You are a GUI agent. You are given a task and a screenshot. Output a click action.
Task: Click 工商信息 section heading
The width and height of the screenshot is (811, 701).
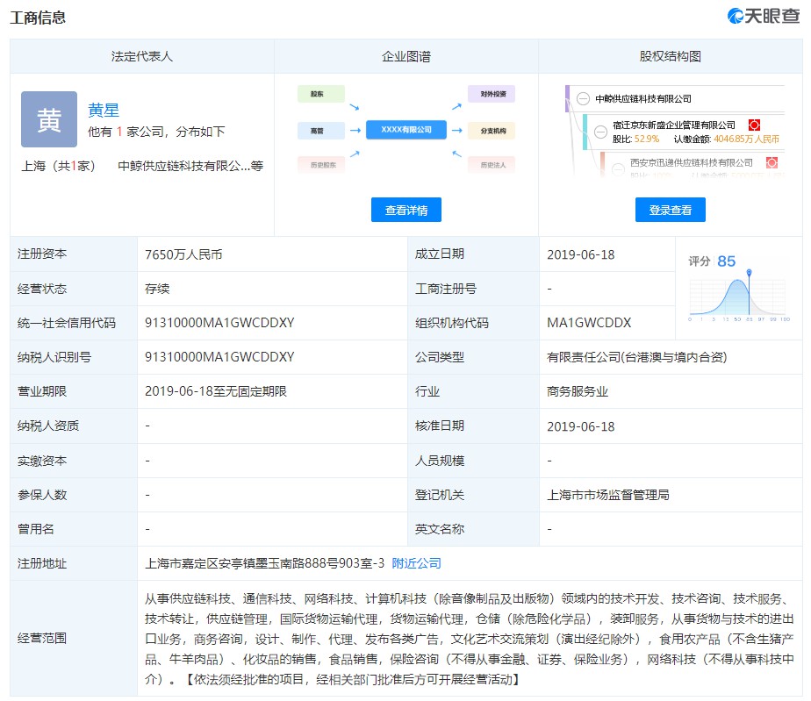[x=38, y=18]
